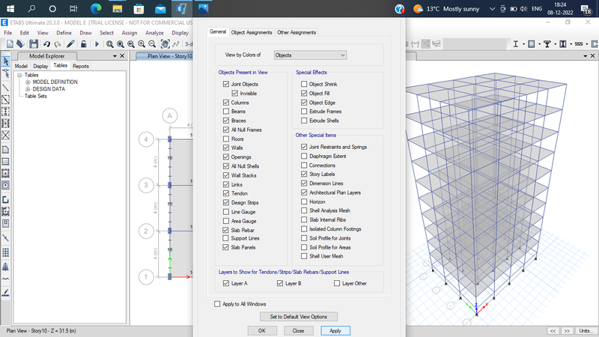Select Table Sets in the tree
The height and width of the screenshot is (337, 599).
[35, 96]
